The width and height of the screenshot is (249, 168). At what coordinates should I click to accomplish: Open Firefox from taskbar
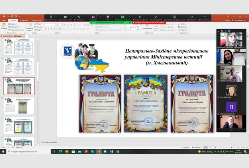click(86, 152)
